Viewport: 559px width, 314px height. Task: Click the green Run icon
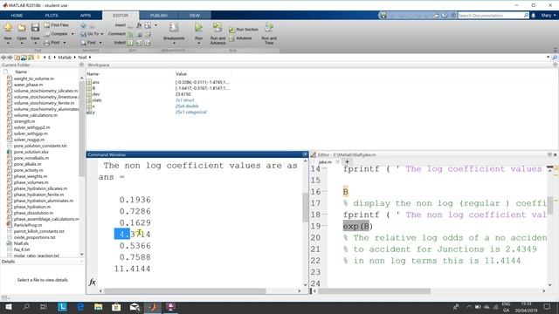(x=198, y=27)
